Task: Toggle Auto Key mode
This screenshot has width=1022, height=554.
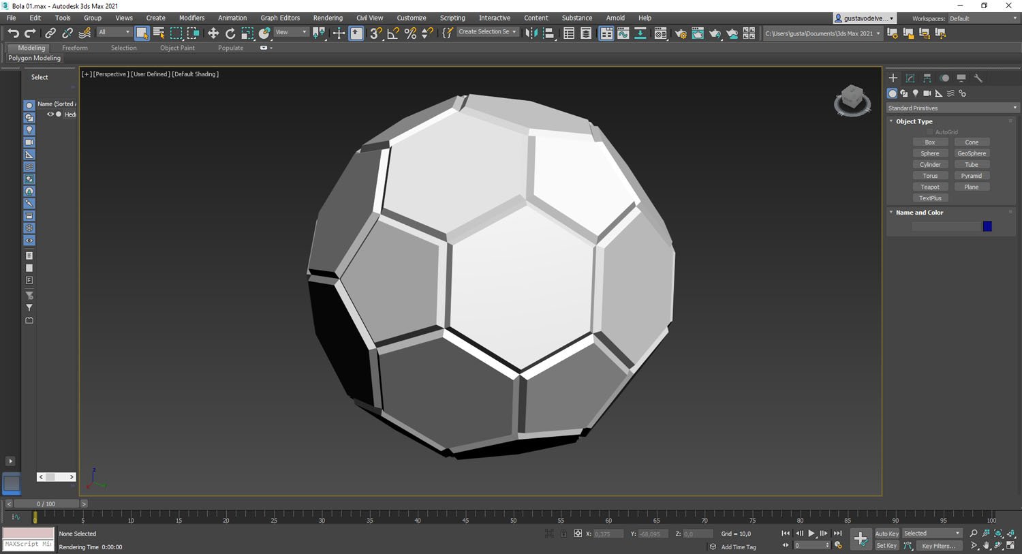Action: [886, 534]
